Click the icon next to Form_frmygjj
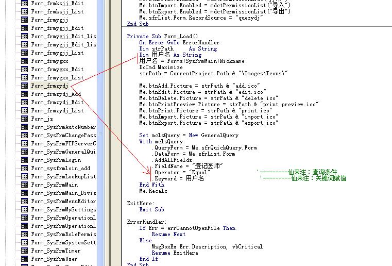 point(24,20)
